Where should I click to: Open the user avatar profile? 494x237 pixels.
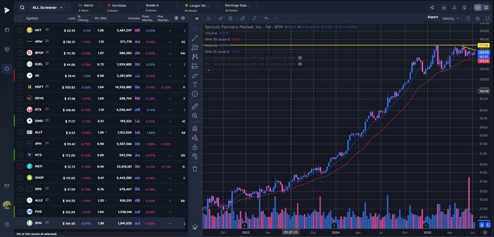point(7,205)
